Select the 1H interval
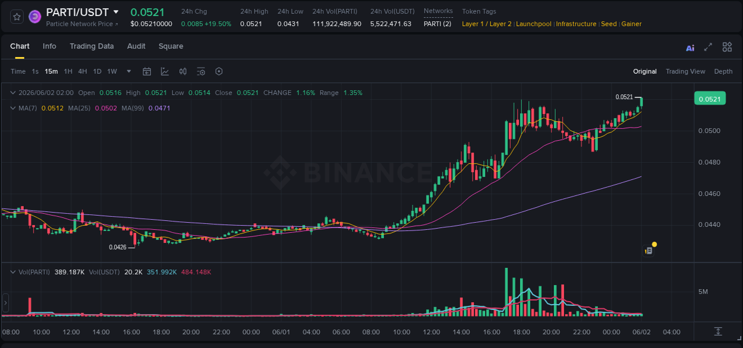 tap(68, 71)
